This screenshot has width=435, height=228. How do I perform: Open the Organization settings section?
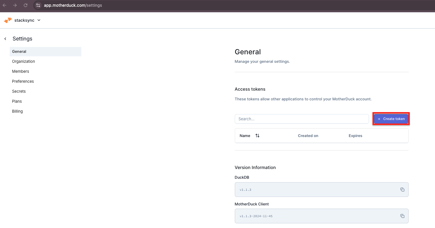pyautogui.click(x=23, y=61)
